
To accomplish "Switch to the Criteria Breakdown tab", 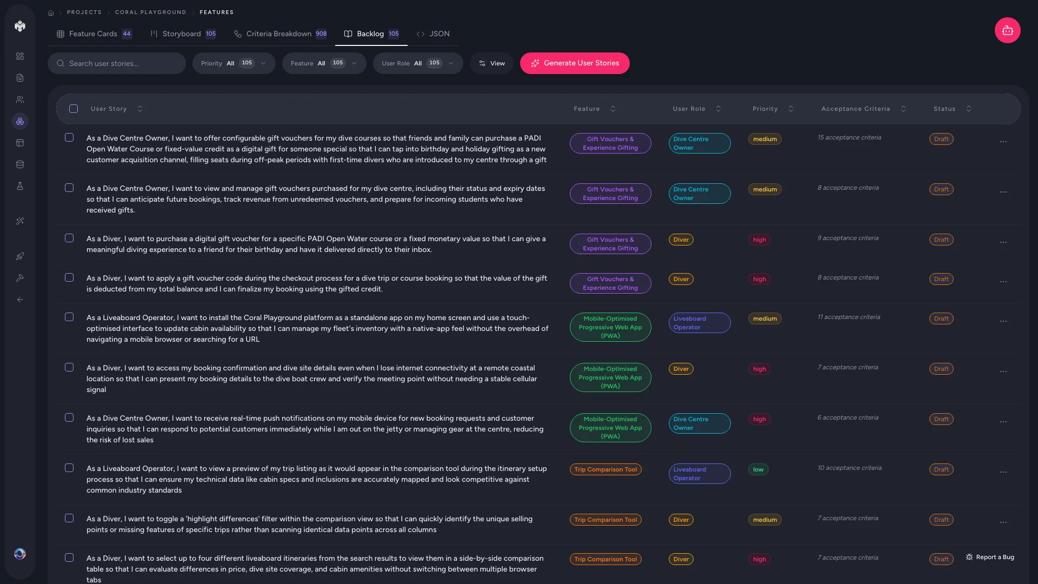I will (x=280, y=34).
